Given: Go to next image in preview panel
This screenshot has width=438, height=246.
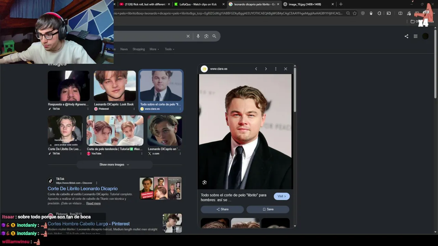Looking at the screenshot, I should [x=266, y=69].
